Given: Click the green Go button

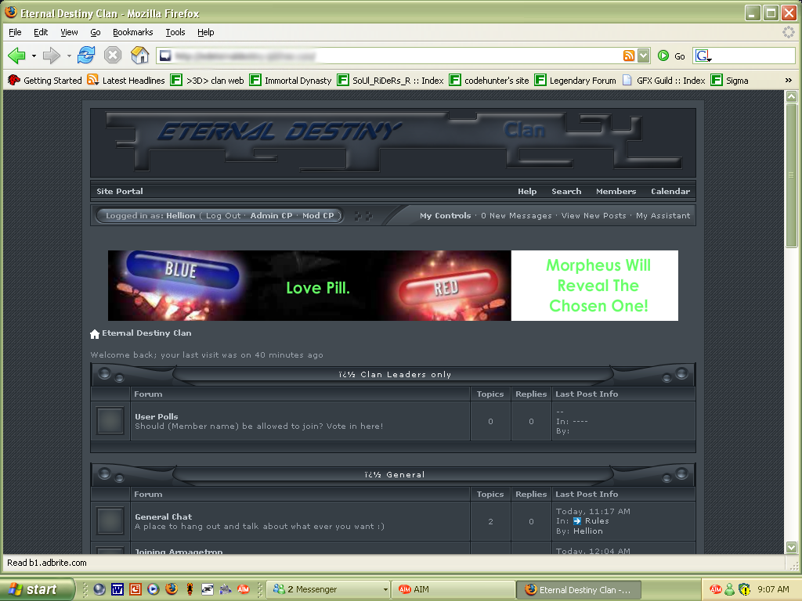Looking at the screenshot, I should (671, 56).
